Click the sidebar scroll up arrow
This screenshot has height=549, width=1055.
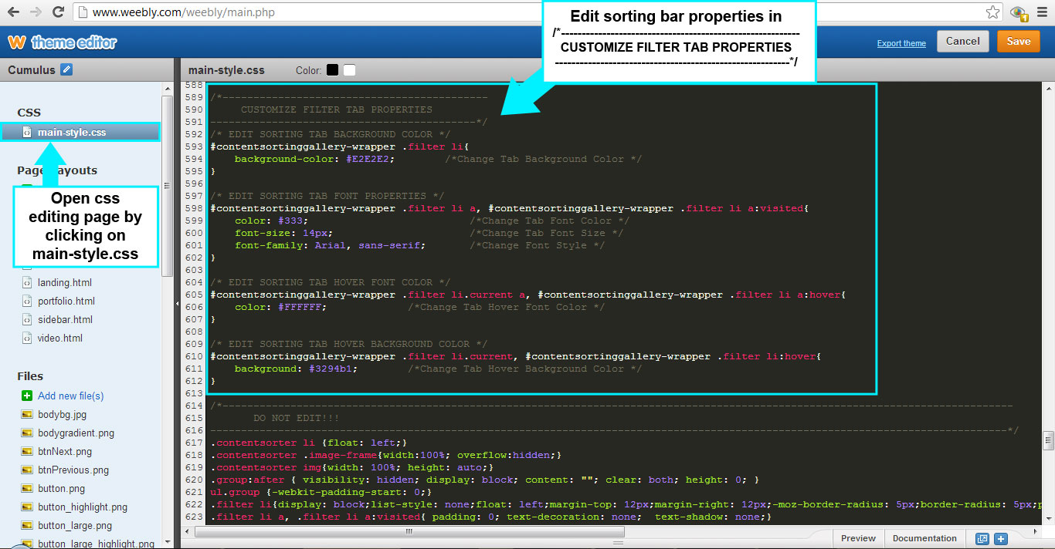[x=167, y=89]
